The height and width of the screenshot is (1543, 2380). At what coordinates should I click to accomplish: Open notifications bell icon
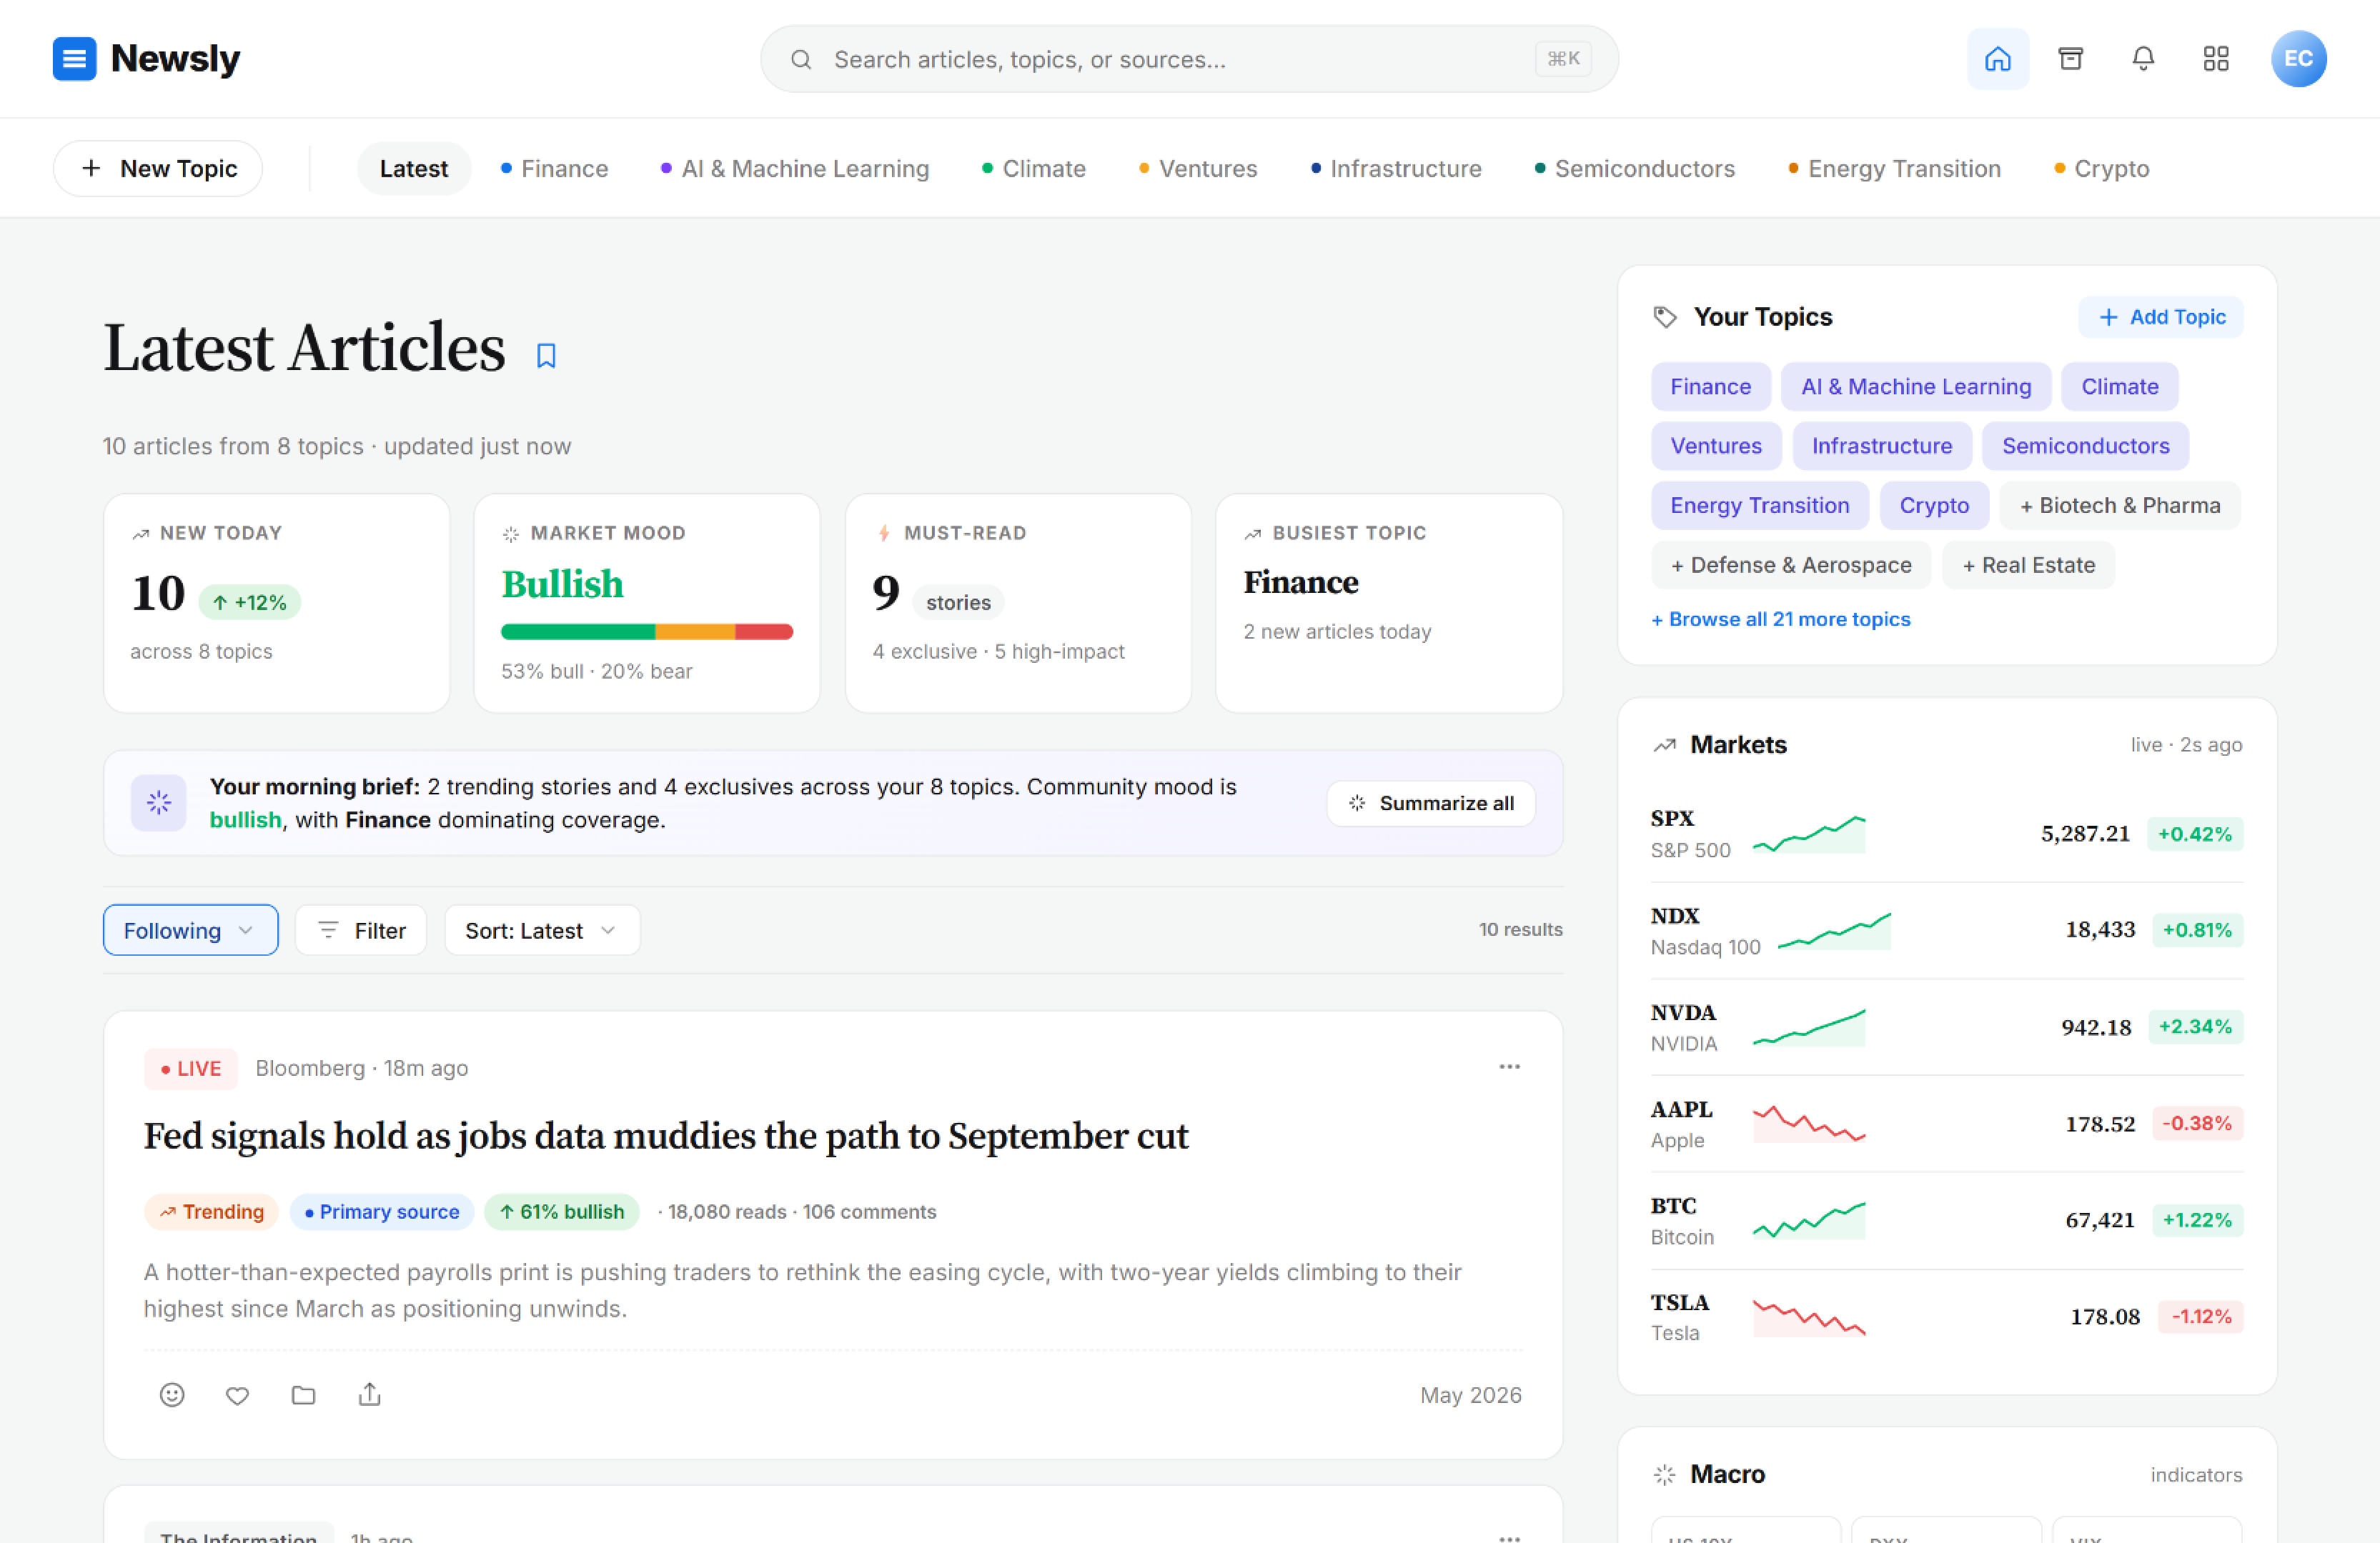pos(2142,59)
